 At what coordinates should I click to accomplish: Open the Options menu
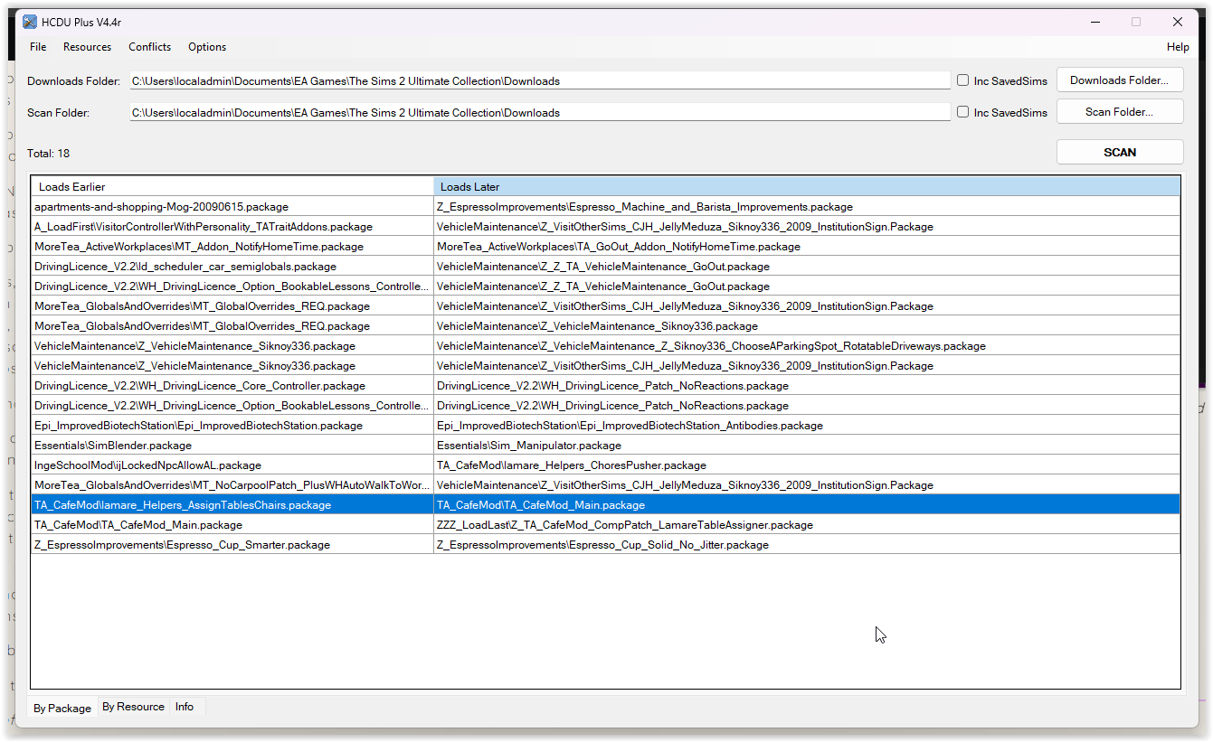coord(207,47)
